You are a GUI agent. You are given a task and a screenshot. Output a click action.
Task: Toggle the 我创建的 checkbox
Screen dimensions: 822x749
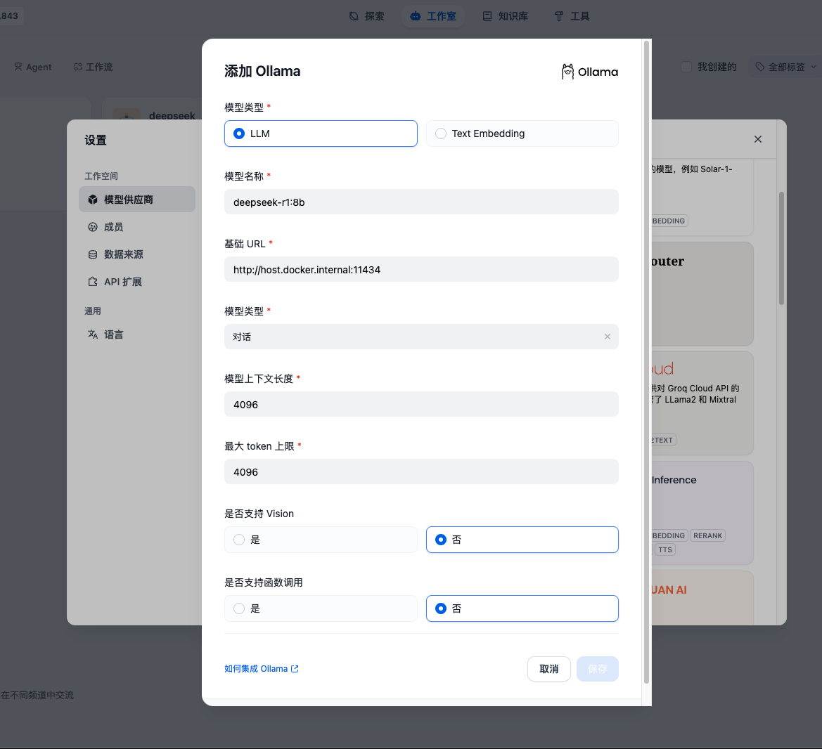[686, 67]
